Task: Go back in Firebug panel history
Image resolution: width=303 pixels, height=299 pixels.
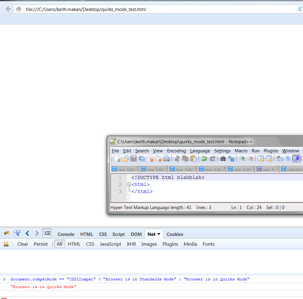Action: point(27,233)
